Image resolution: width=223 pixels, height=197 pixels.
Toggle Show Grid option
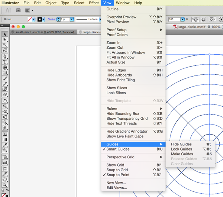click(x=133, y=165)
